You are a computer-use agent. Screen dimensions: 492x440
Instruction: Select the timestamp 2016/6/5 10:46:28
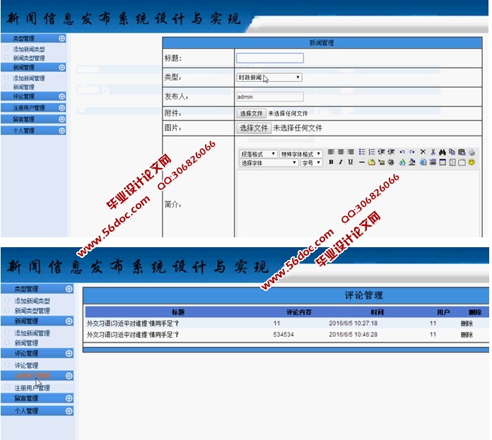pos(353,335)
